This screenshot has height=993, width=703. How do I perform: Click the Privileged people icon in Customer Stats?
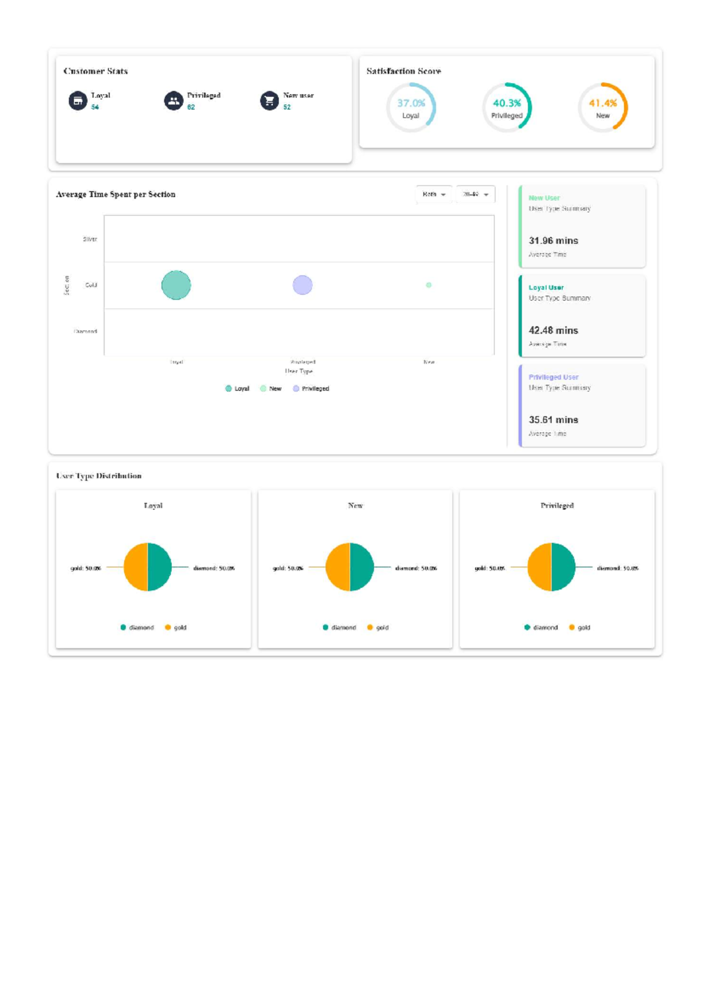pos(173,101)
